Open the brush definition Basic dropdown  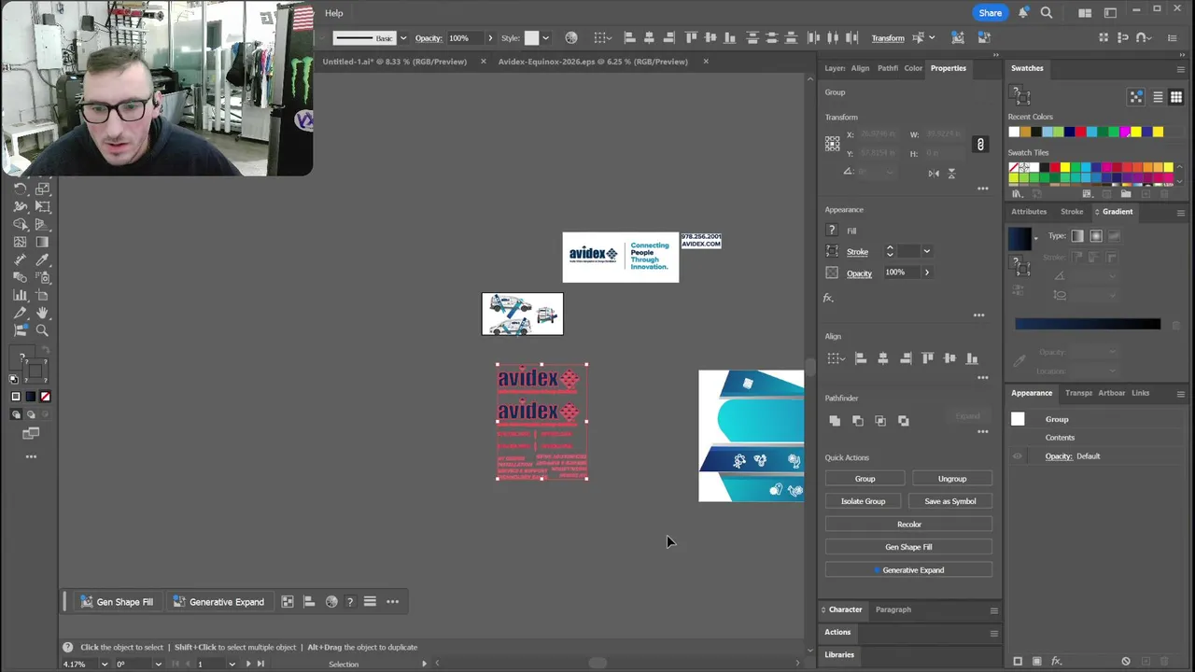coord(403,38)
